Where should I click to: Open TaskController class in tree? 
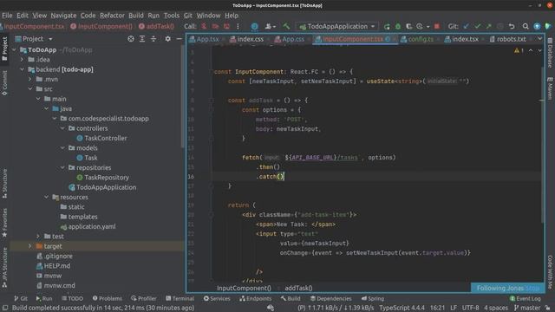(x=101, y=138)
